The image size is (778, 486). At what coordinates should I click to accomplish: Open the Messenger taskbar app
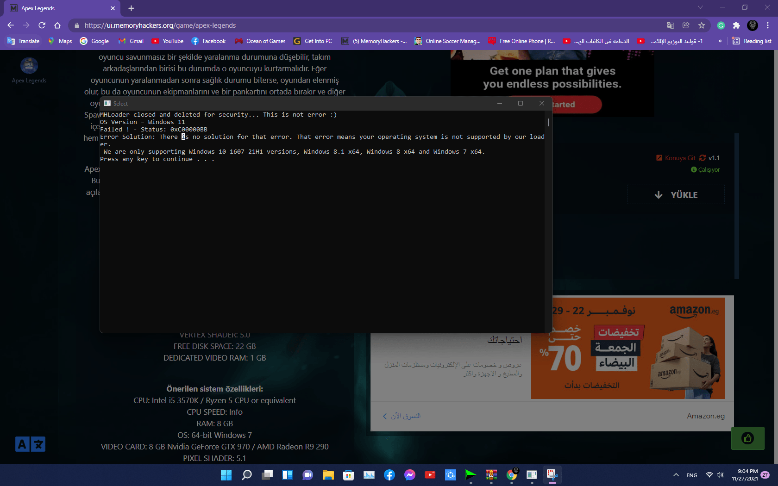pyautogui.click(x=410, y=475)
